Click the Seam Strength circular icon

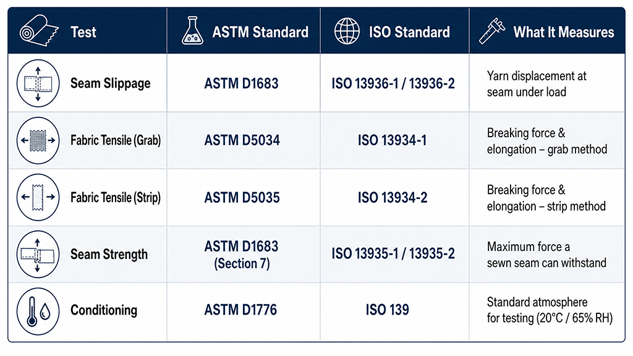[x=38, y=254]
